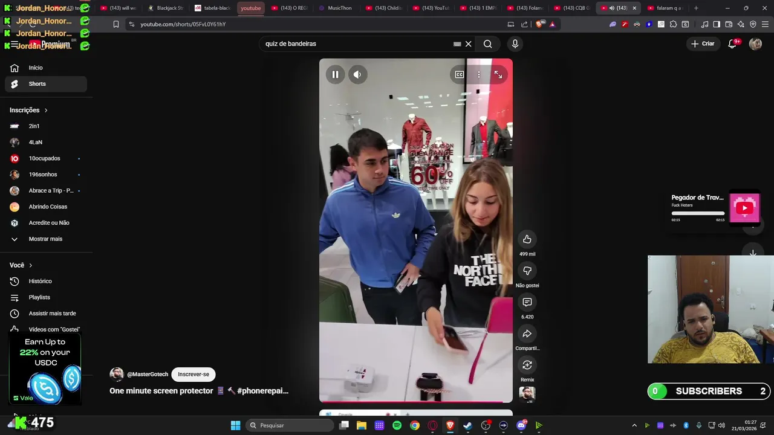This screenshot has height=435, width=774.
Task: Clear the search text with the X
Action: [x=468, y=43]
